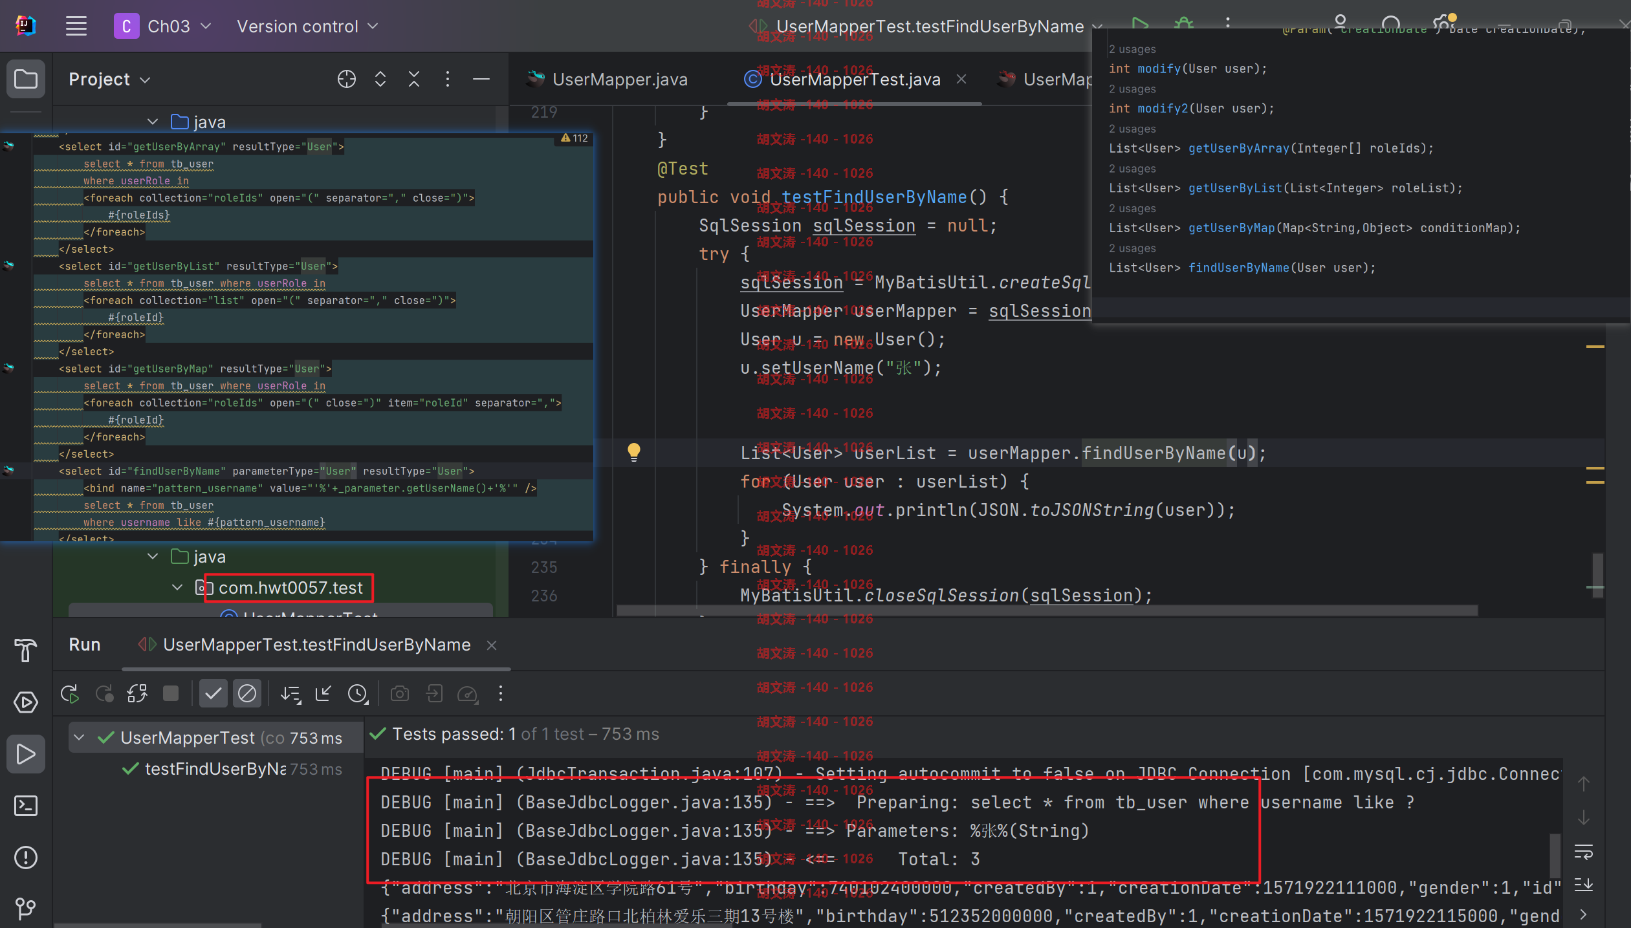Click the Debug bug button in toolbar

[x=1184, y=23]
